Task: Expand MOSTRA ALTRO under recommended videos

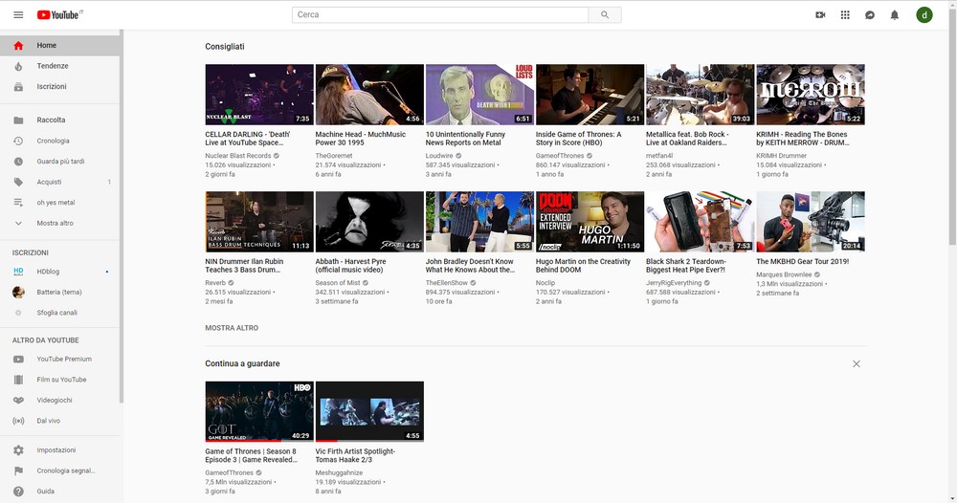Action: (x=232, y=328)
